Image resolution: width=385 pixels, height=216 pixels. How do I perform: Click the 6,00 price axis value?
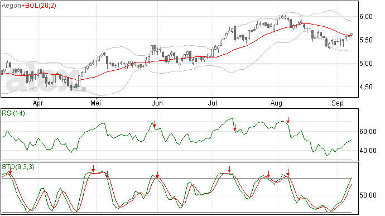click(366, 17)
